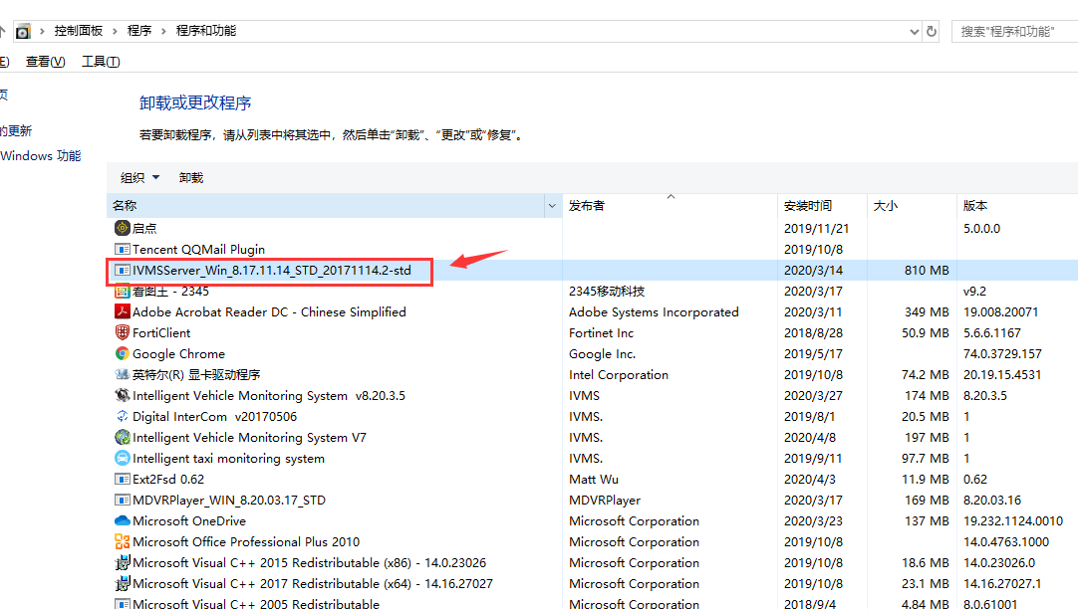The height and width of the screenshot is (609, 1078).
Task: Click publisher Intel Corporation
Action: [619, 374]
